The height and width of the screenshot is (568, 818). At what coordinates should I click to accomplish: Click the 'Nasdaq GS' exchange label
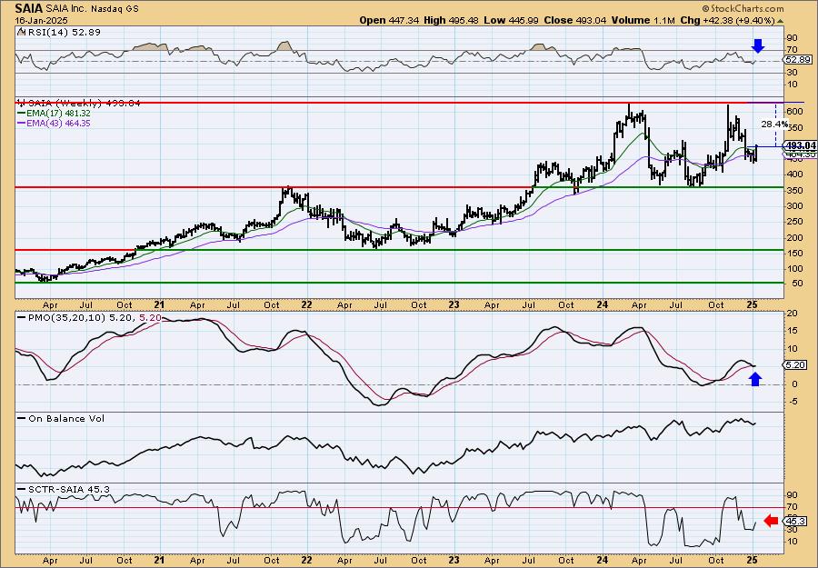click(x=114, y=9)
